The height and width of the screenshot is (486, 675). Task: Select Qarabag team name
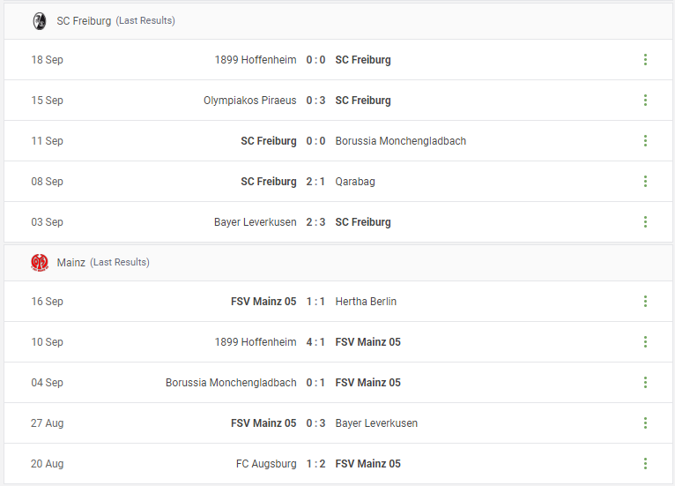pos(355,182)
